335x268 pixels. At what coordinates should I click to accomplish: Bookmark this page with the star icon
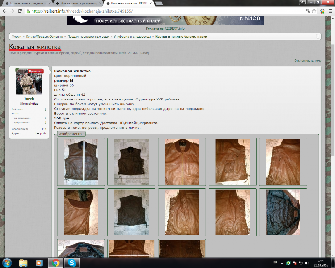314,11
